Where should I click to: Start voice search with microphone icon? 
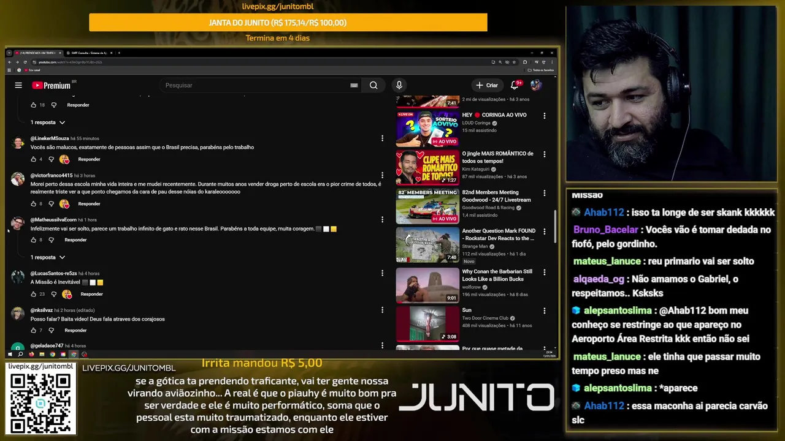(399, 85)
